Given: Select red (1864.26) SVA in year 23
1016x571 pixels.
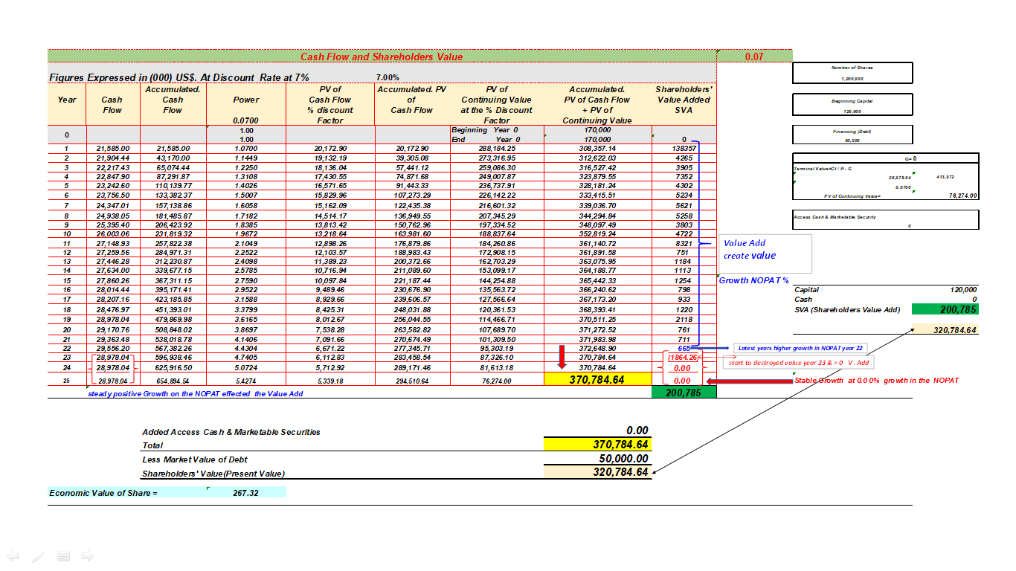Looking at the screenshot, I should [681, 357].
